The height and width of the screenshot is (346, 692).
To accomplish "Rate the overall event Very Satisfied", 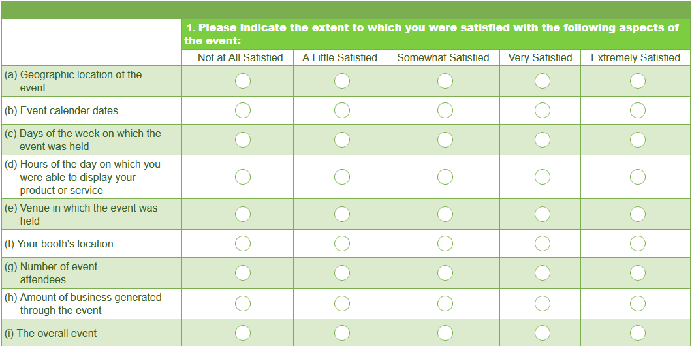I will 543,333.
